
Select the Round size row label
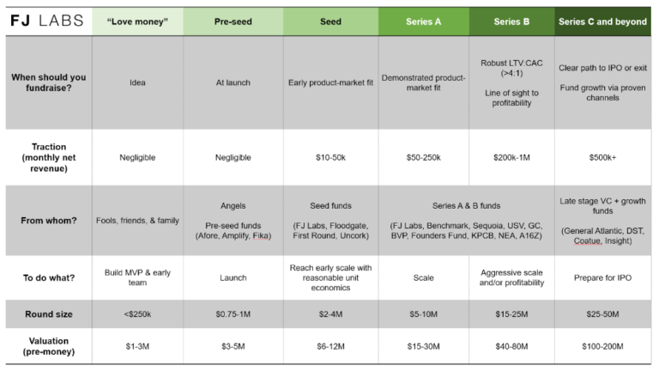[47, 314]
